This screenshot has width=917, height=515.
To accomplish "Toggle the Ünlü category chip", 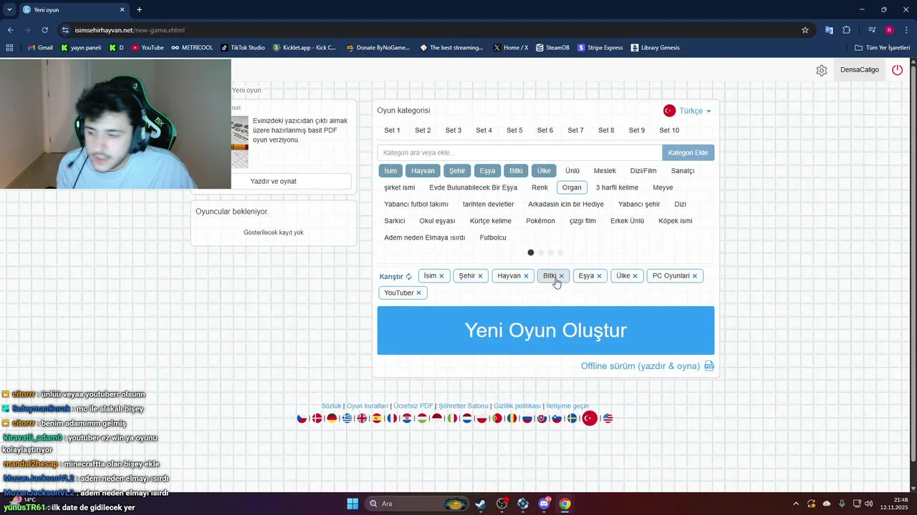I will [x=572, y=171].
